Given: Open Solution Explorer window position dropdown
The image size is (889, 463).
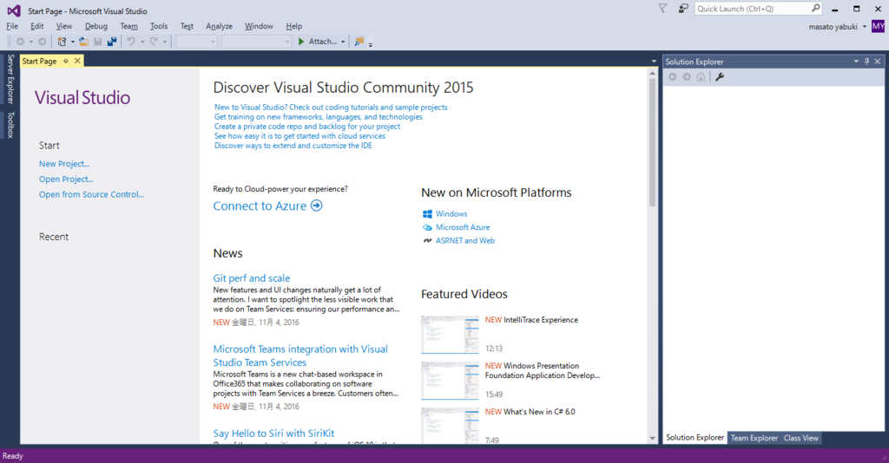Looking at the screenshot, I should tap(856, 62).
